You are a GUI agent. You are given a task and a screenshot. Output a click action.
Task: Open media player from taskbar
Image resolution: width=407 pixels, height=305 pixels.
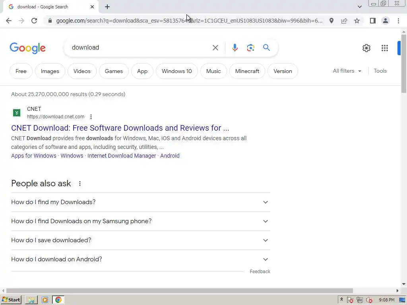click(x=45, y=300)
